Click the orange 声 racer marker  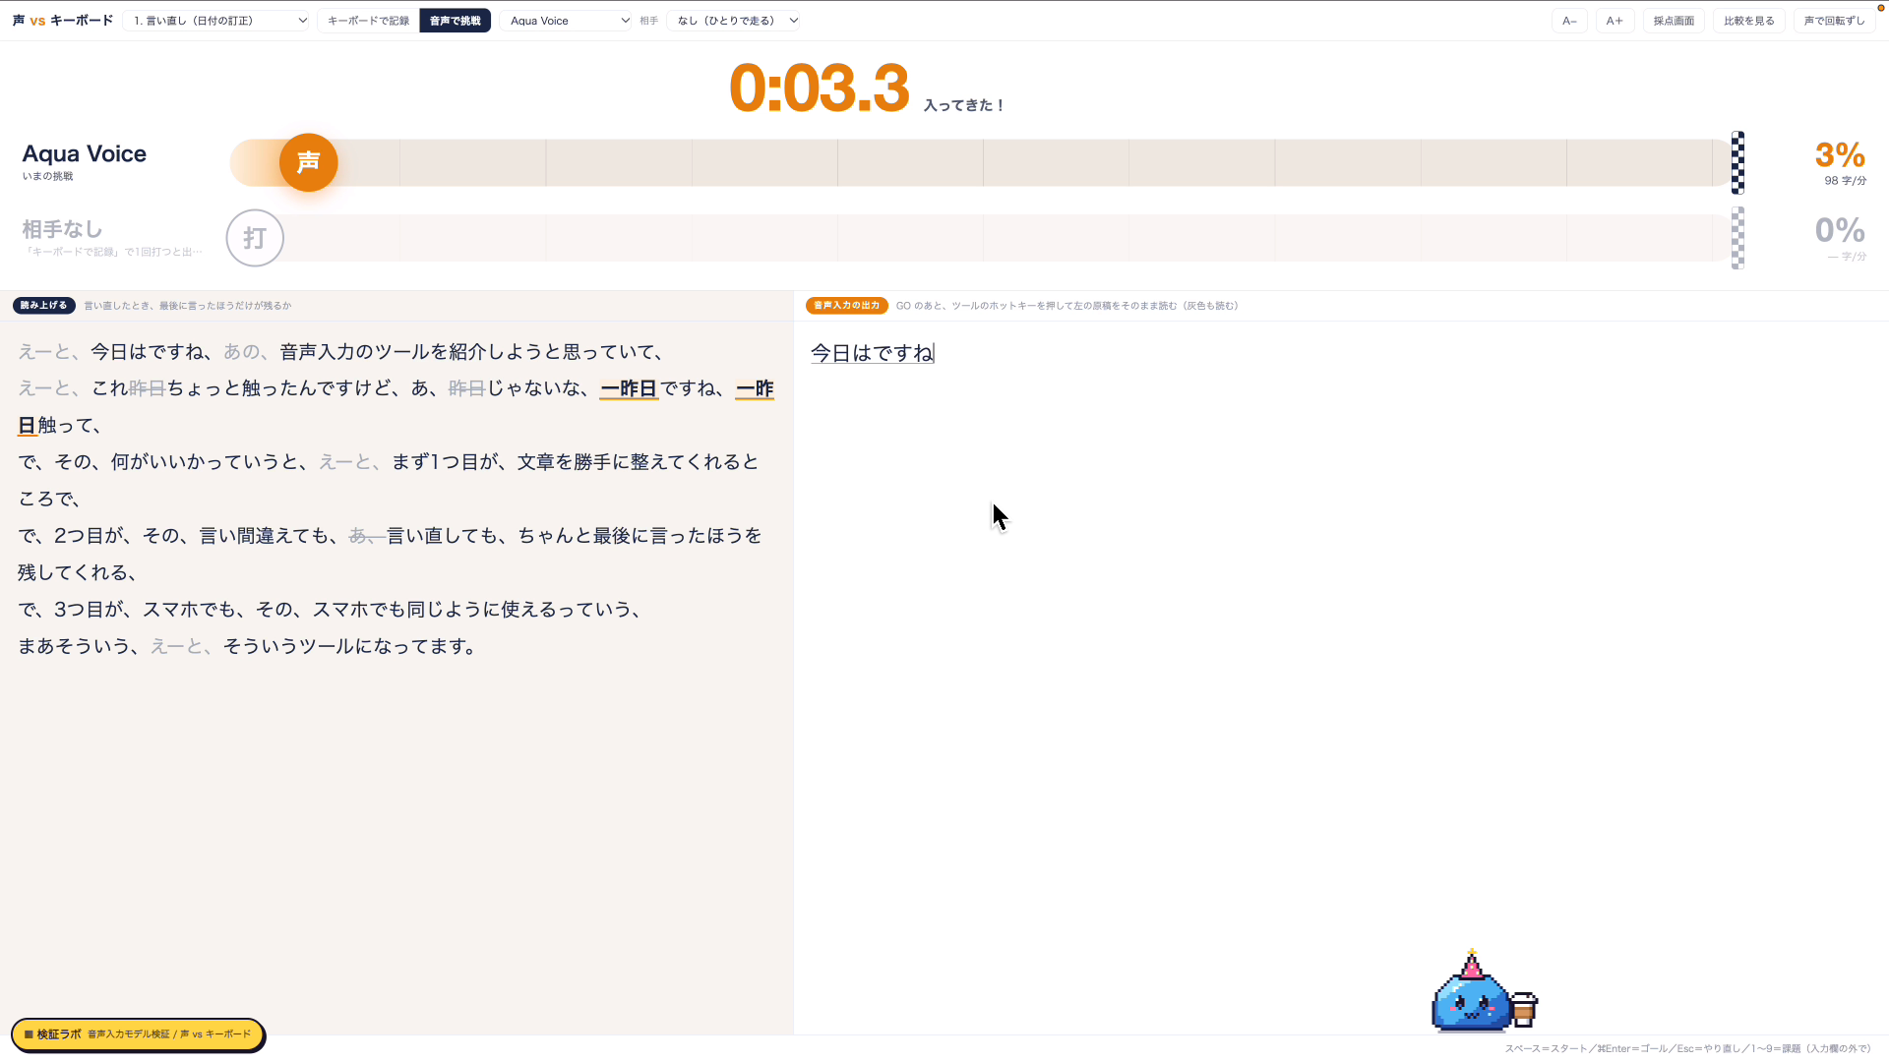(x=308, y=162)
